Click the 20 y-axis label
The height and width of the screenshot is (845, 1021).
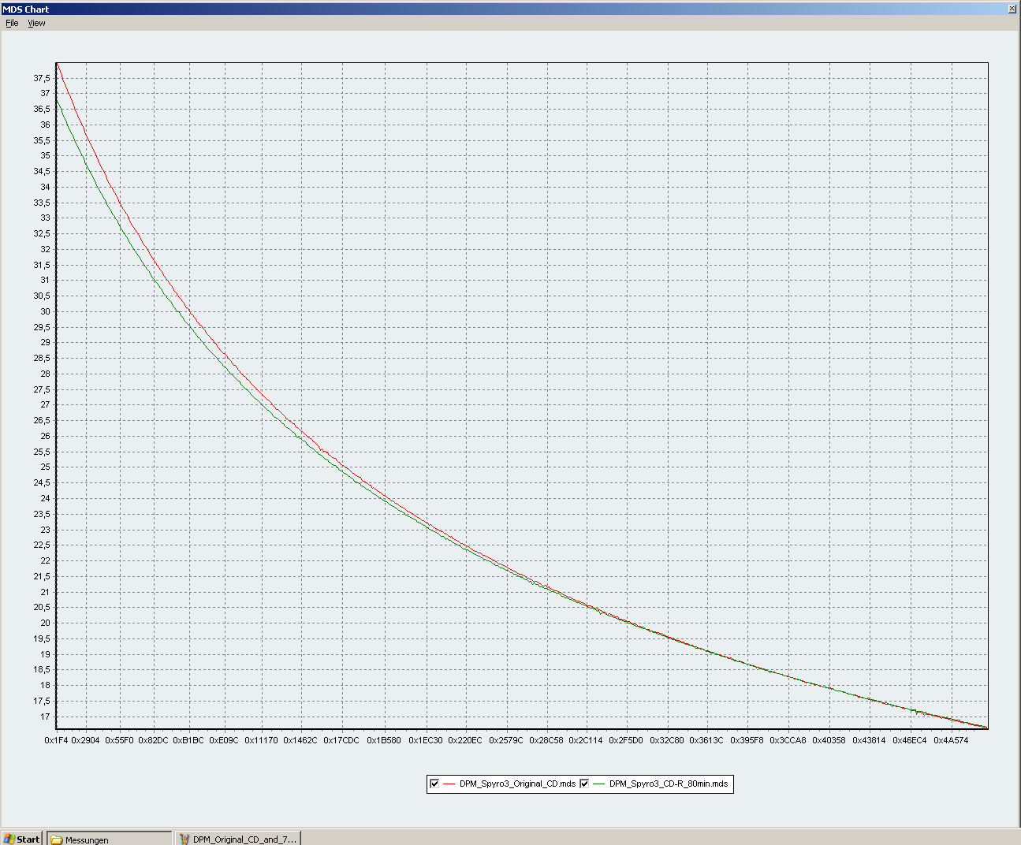point(46,623)
